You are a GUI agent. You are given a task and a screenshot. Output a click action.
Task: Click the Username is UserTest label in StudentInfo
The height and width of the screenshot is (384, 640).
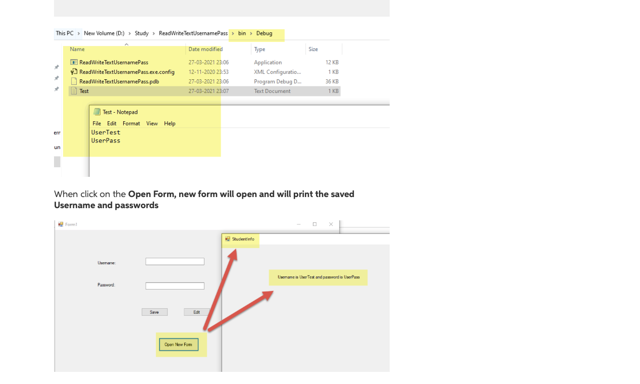318,277
